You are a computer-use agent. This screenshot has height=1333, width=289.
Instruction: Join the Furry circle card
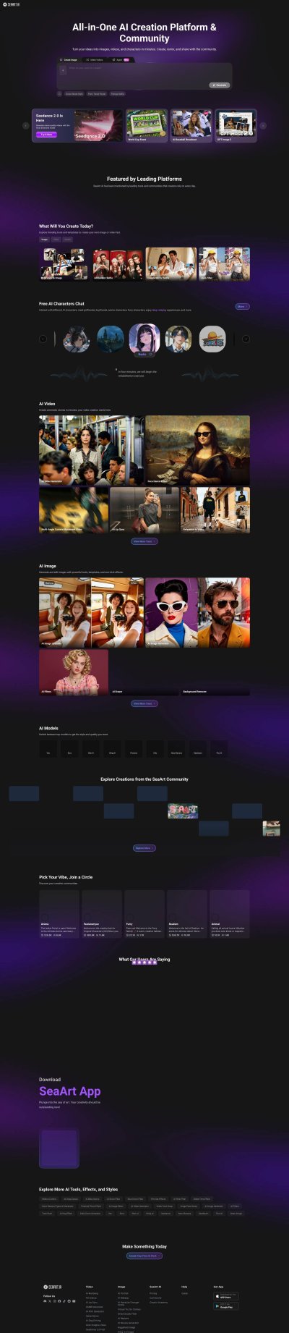click(x=144, y=914)
